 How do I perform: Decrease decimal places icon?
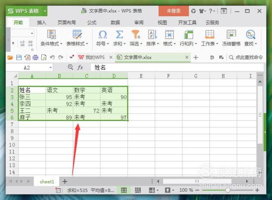coord(30,43)
